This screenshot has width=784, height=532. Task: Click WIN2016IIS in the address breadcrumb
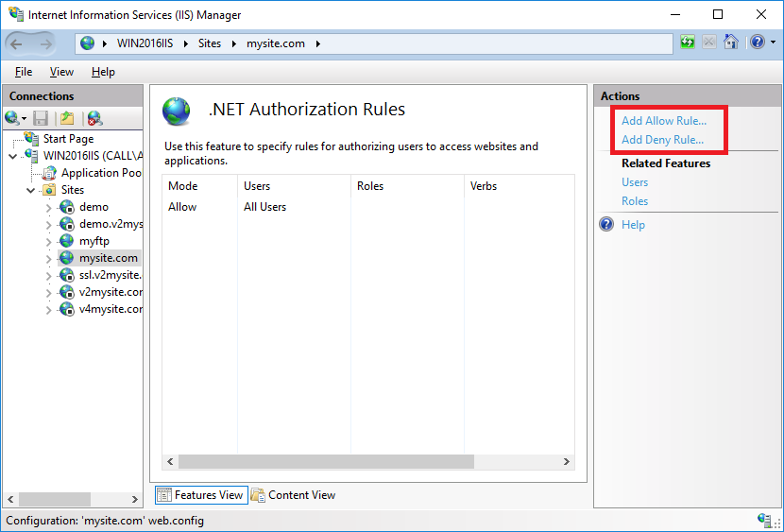[145, 43]
